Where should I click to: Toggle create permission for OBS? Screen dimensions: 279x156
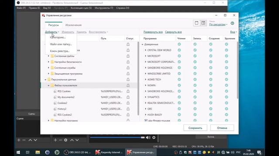(211, 109)
